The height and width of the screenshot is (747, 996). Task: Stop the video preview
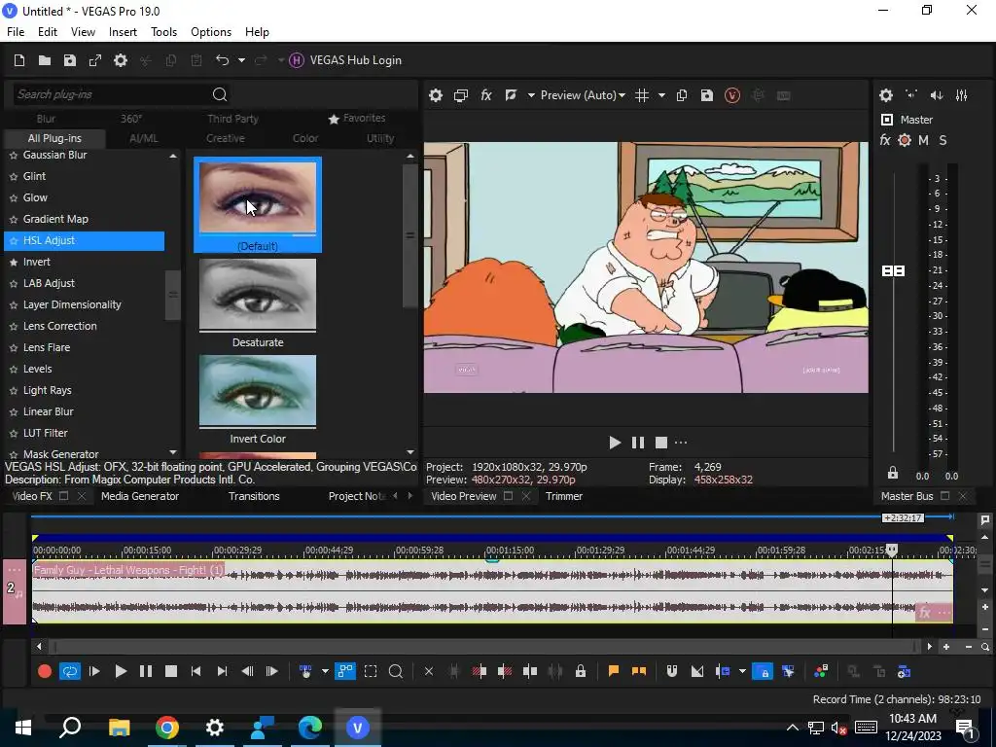661,443
